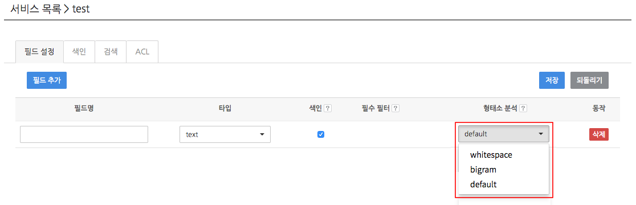
Task: Uncheck the 색인 checkbox
Action: 320,134
